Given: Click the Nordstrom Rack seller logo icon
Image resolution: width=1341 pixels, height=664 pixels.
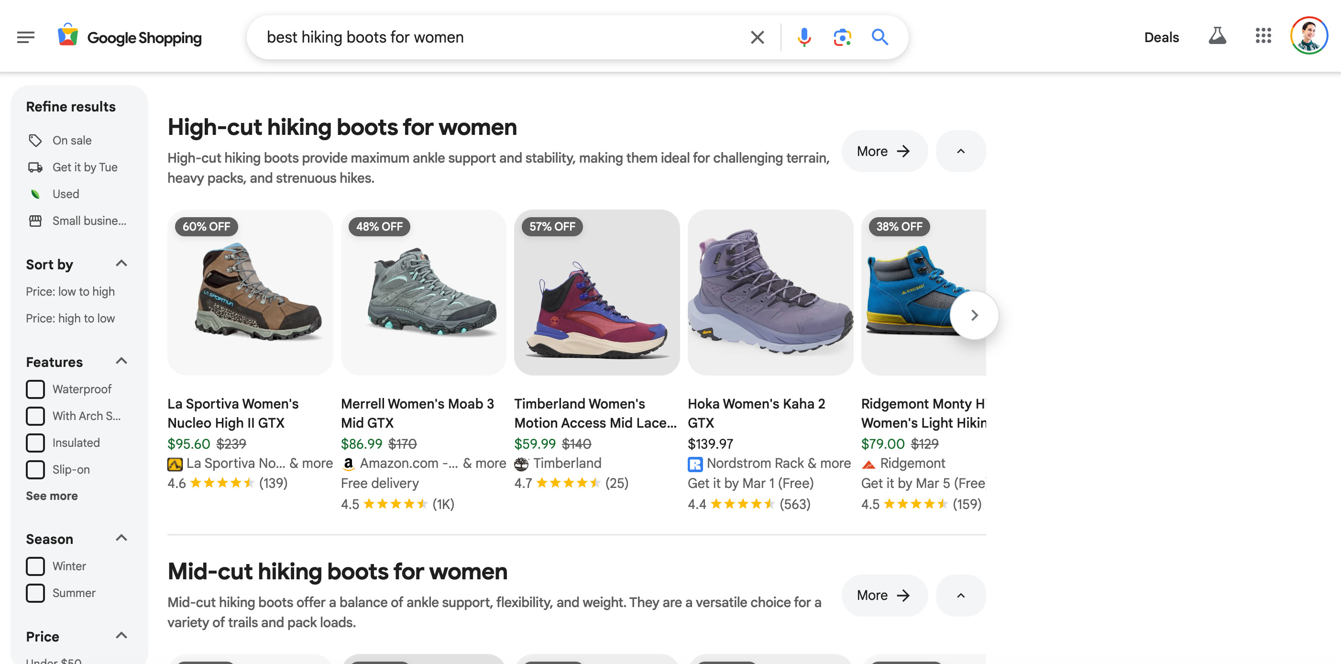Looking at the screenshot, I should tap(695, 464).
